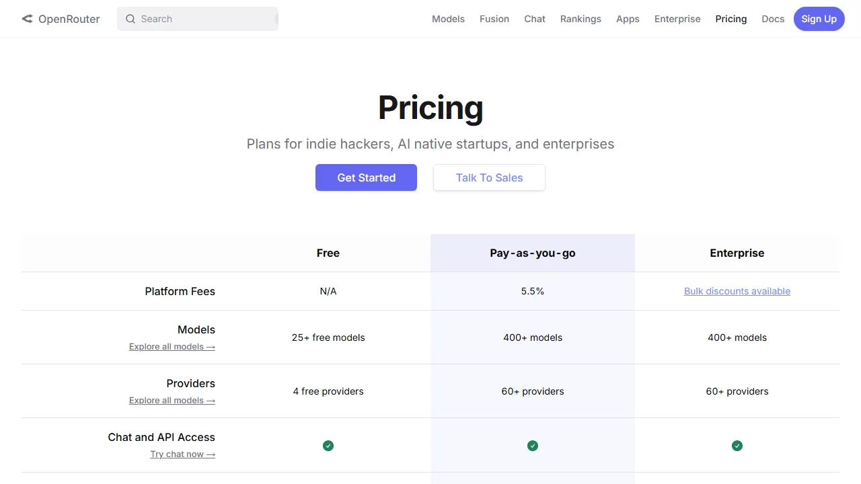Click Pay-as-you-go 60+ providers cell
861x484 pixels.
(533, 391)
